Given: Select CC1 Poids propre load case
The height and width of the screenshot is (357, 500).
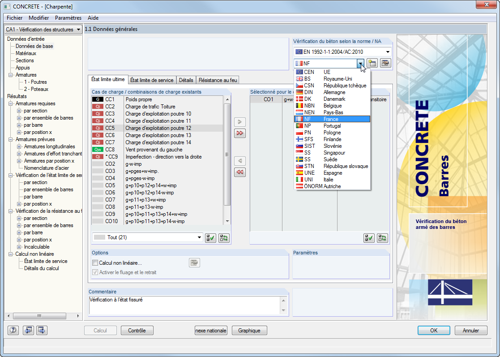Looking at the screenshot, I should tap(158, 99).
